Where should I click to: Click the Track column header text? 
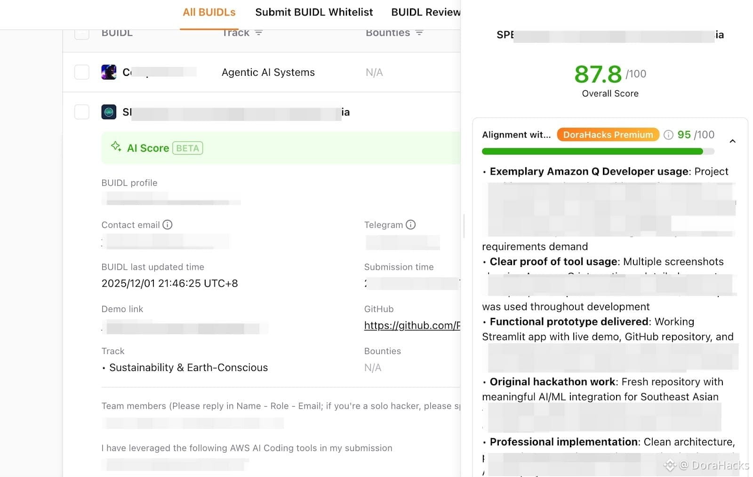point(236,32)
